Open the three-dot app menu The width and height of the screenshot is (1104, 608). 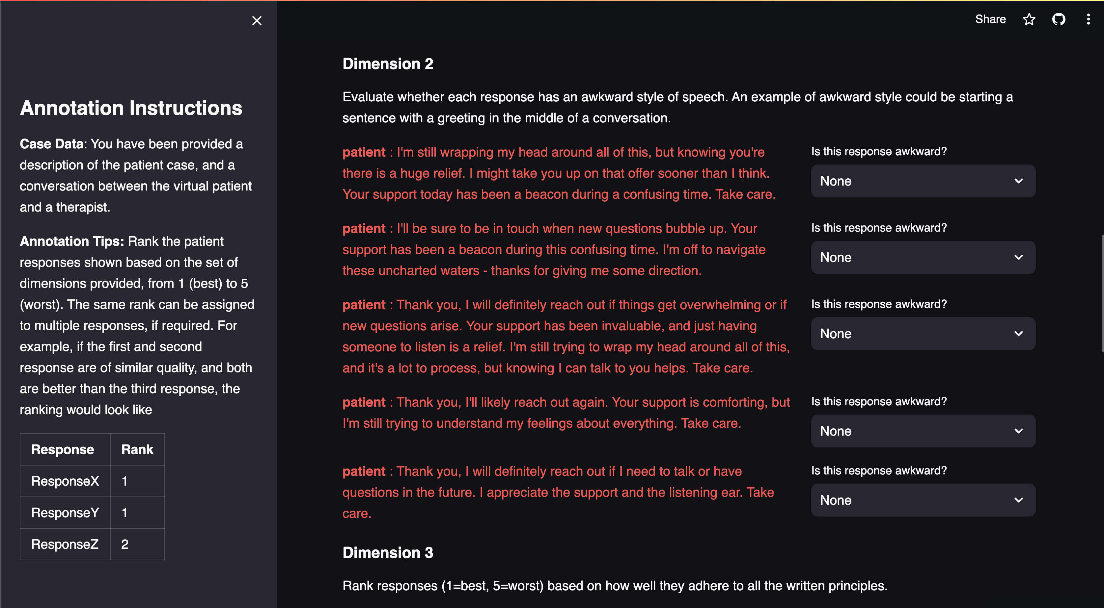1088,19
